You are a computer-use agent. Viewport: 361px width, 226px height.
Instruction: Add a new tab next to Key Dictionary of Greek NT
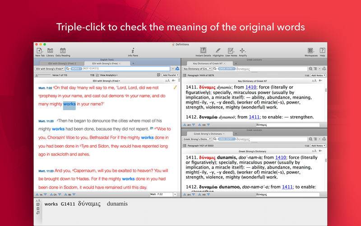click(x=236, y=63)
